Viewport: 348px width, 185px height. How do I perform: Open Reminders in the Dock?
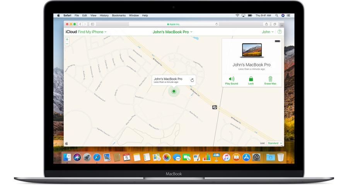pyautogui.click(x=147, y=157)
